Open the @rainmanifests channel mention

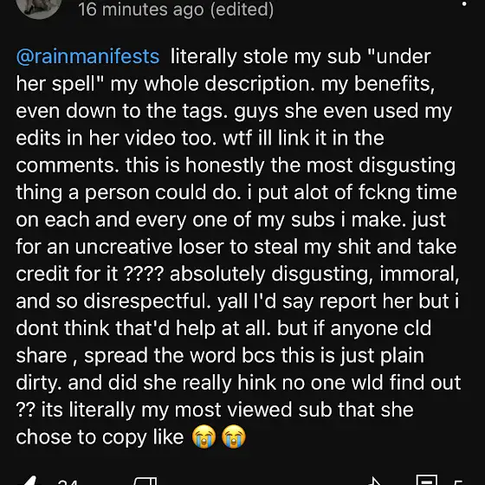click(87, 56)
